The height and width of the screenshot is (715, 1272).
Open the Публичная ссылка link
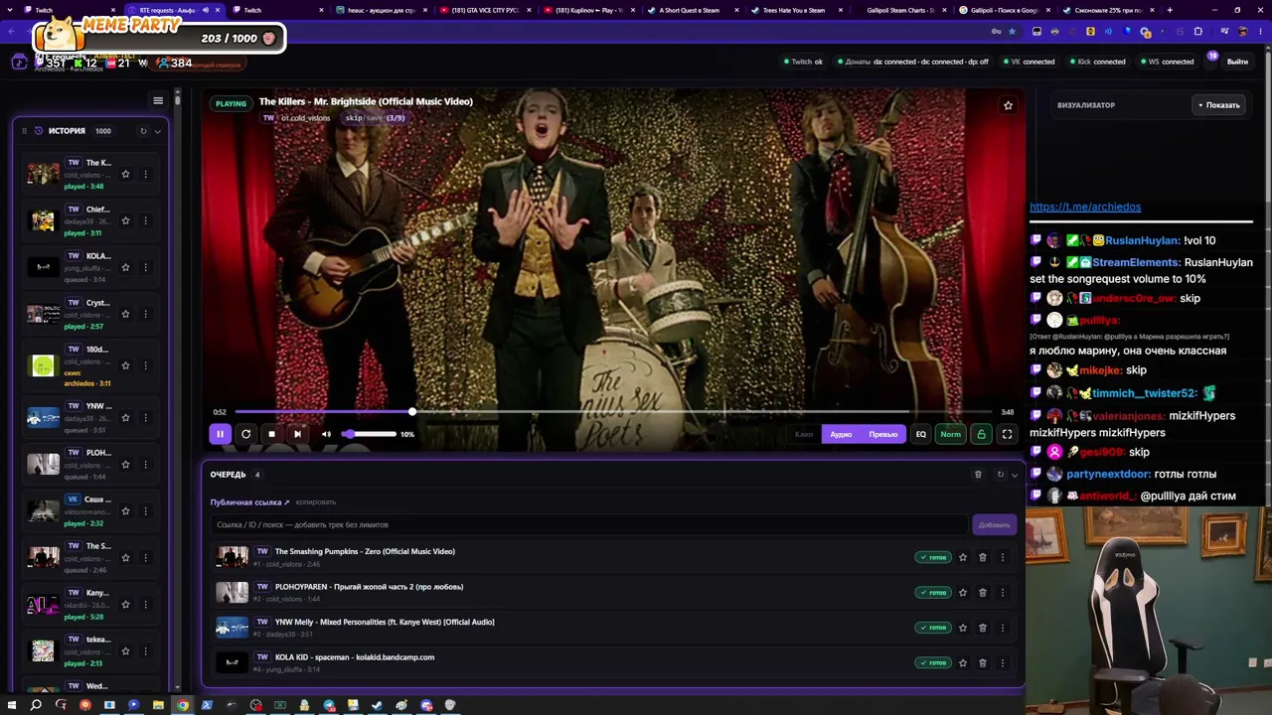coord(249,502)
